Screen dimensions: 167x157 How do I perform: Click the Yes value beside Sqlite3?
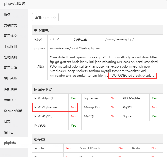(154, 116)
